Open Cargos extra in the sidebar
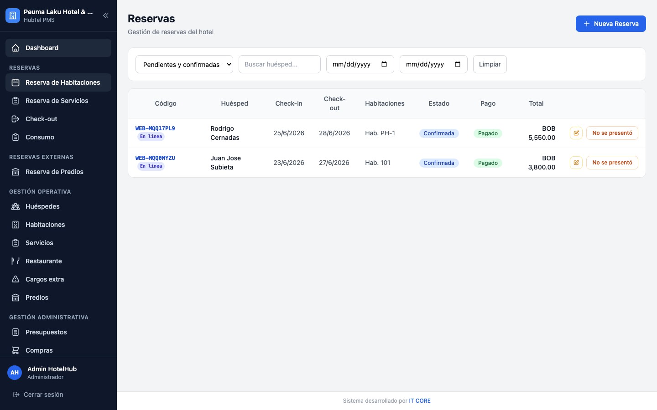The width and height of the screenshot is (657, 410). (x=58, y=279)
